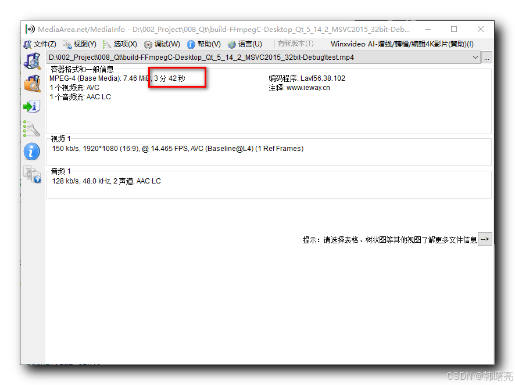515x385 pixels.
Task: Click the video info line '150 kb/s, 1920*1080'
Action: (x=178, y=149)
